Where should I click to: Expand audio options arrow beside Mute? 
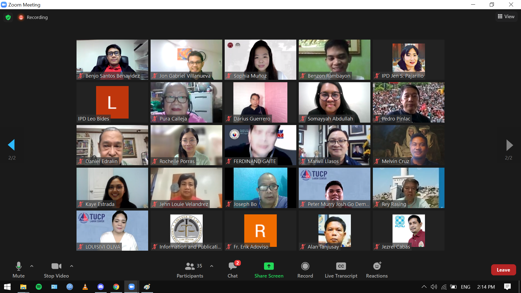(32, 266)
